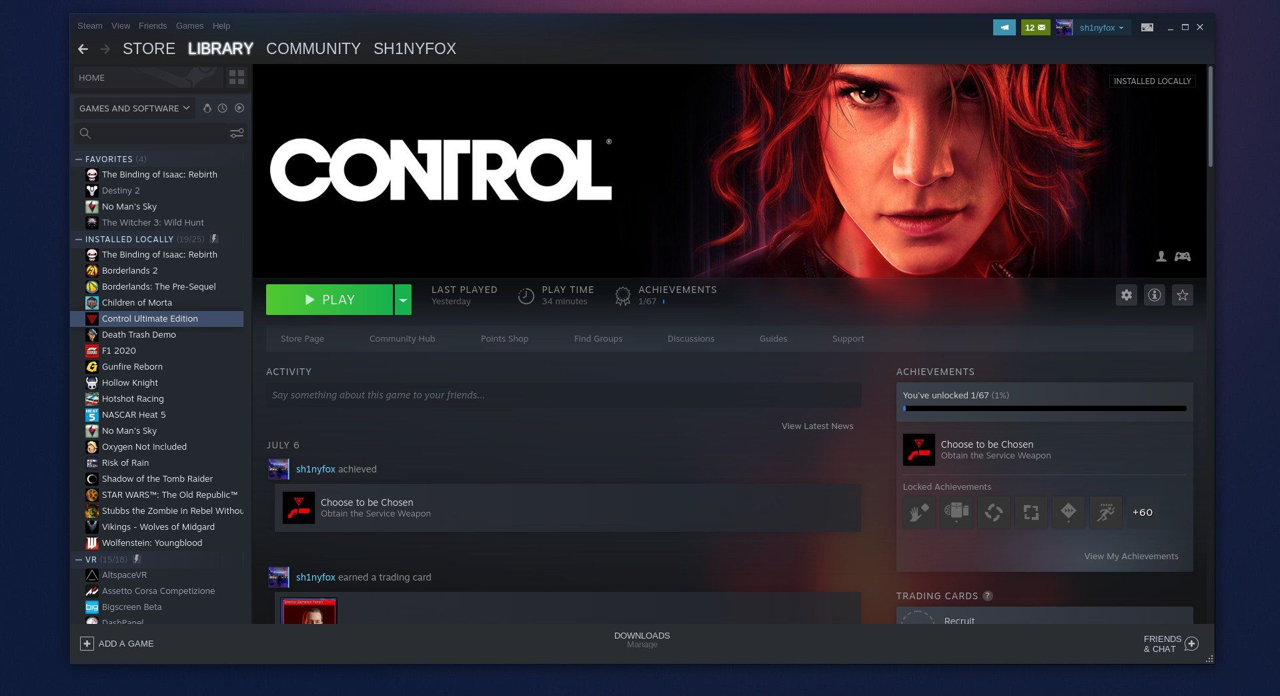Toggle Control Ultimate Edition as a favorite
The height and width of the screenshot is (696, 1280).
1182,294
